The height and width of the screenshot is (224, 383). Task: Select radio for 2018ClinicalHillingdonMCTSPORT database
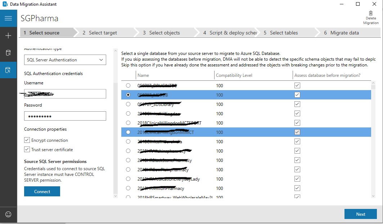[x=128, y=123]
